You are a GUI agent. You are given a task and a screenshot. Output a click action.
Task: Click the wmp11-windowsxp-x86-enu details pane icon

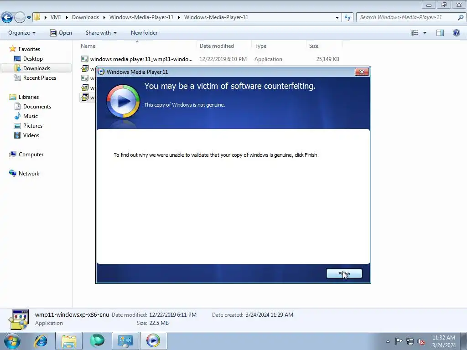[x=19, y=319]
